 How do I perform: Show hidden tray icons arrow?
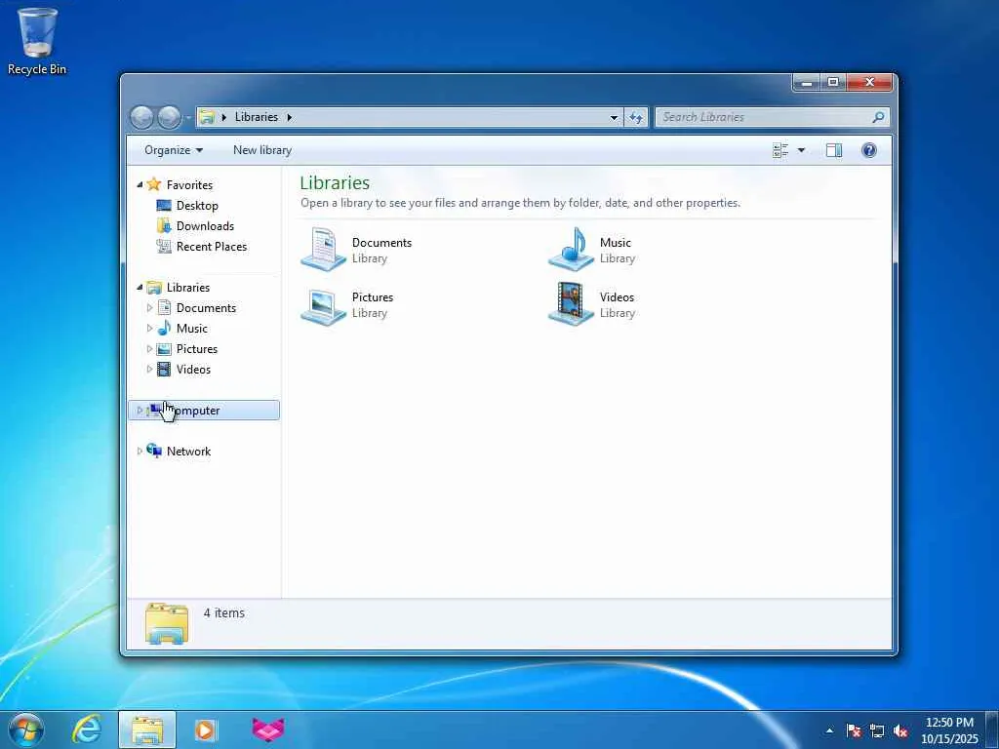click(829, 730)
